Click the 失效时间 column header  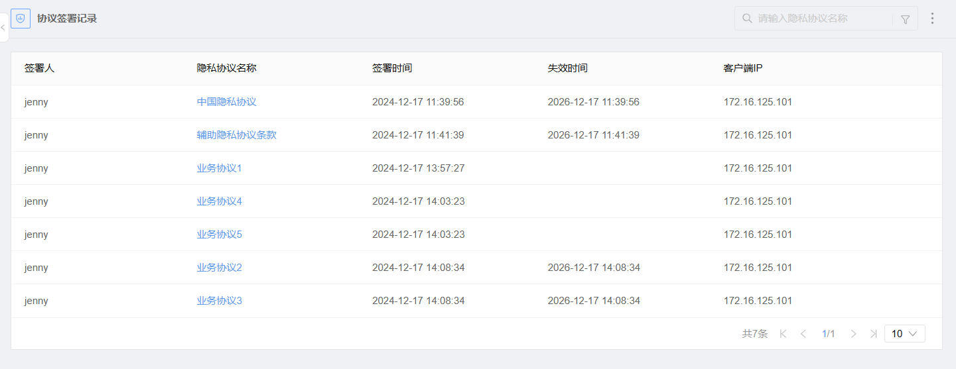click(567, 68)
